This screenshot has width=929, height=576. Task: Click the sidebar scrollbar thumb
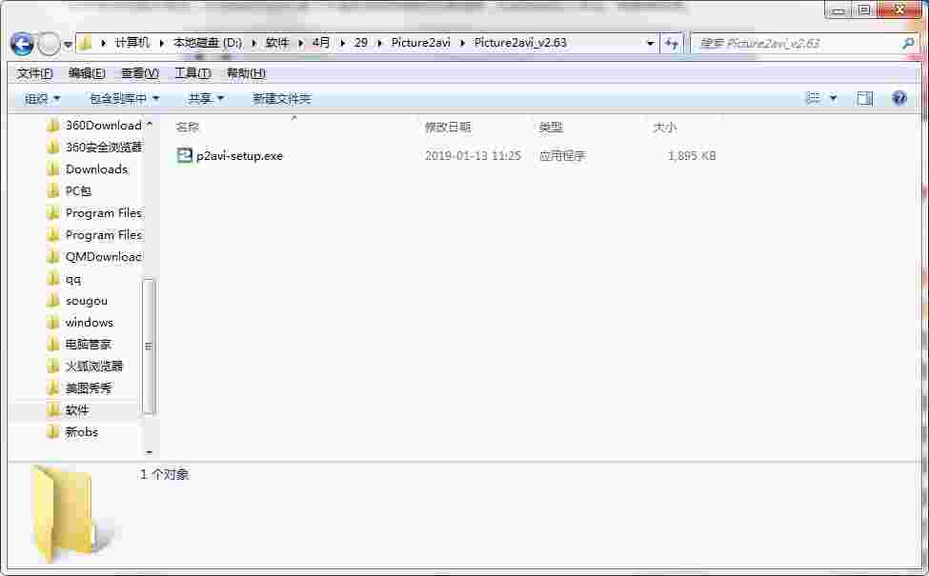149,346
